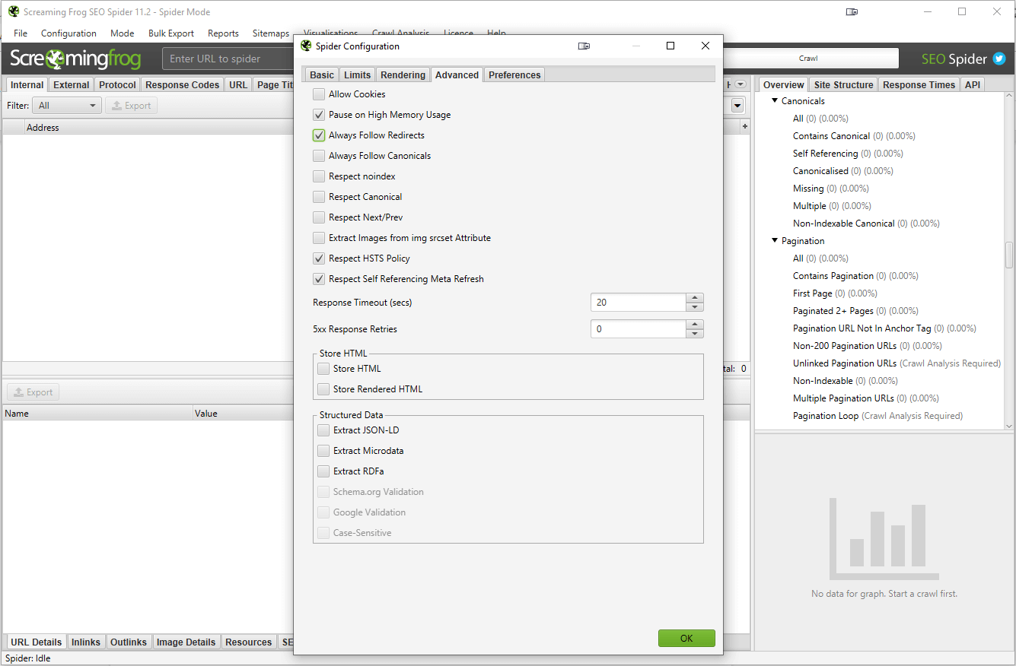The image size is (1016, 666).
Task: Check Store Rendered HTML option
Action: coord(323,389)
